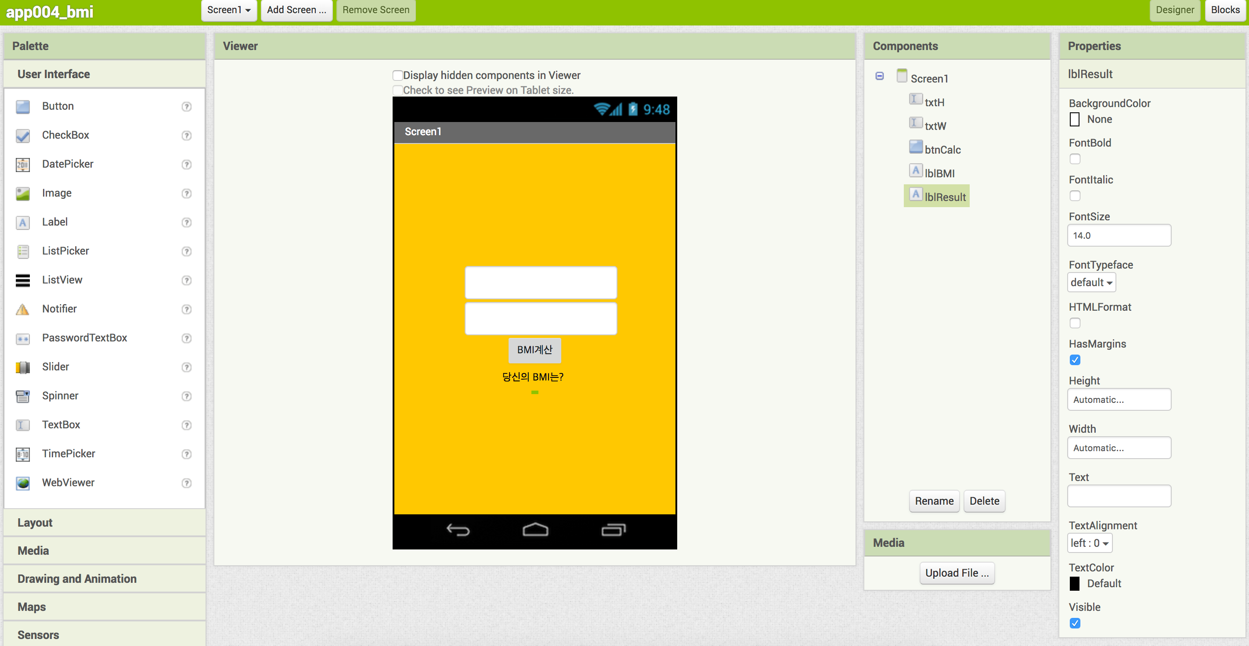Switch to the Designer view

point(1174,10)
